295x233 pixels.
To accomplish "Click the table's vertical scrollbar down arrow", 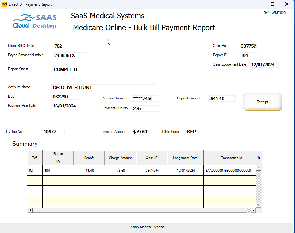I will pyautogui.click(x=259, y=205).
